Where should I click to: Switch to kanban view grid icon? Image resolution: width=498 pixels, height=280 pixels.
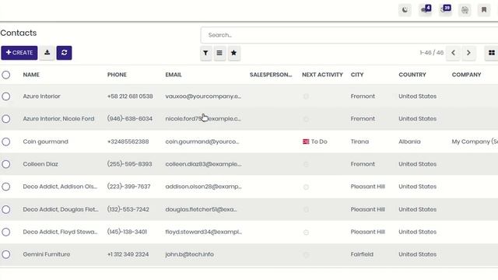[491, 53]
